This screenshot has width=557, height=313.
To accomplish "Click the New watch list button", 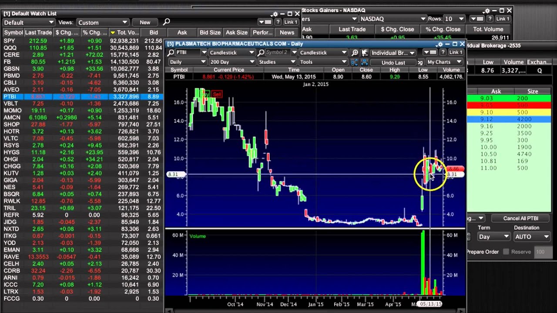I will tap(145, 22).
